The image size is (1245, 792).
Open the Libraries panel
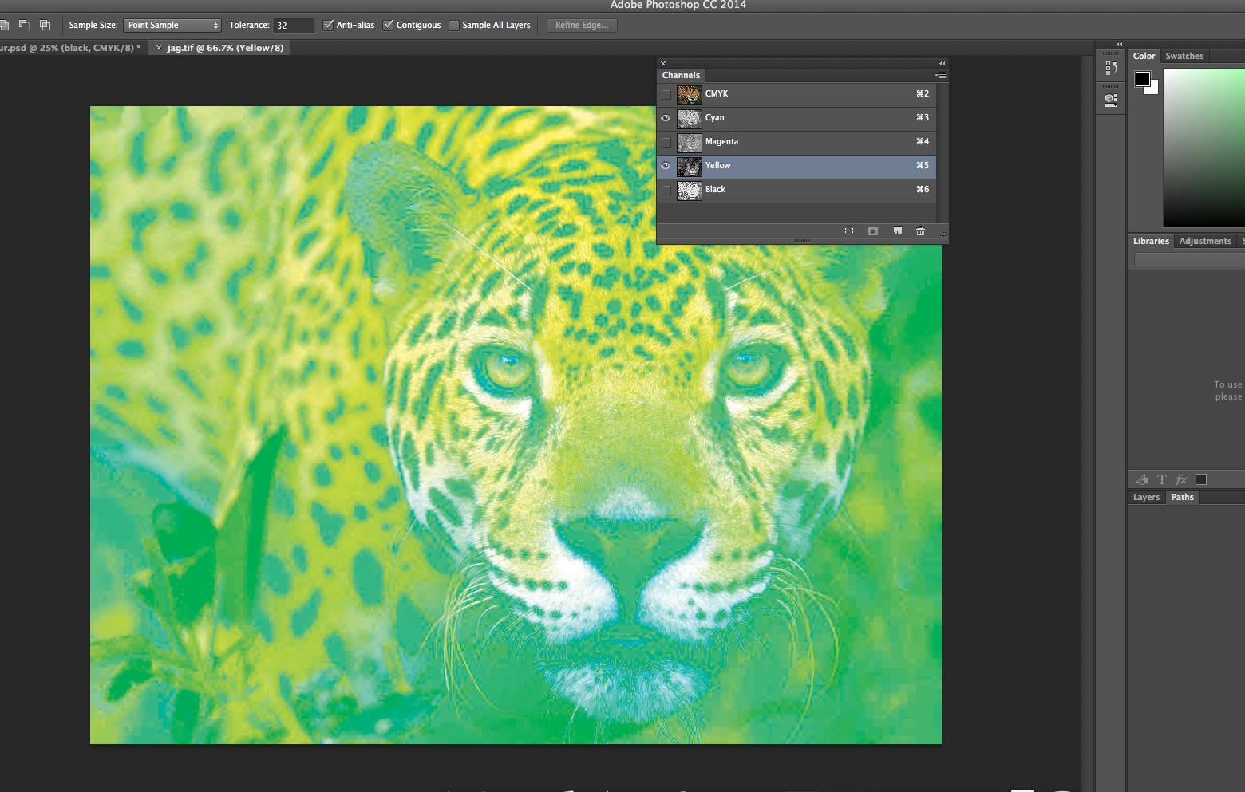tap(1150, 241)
